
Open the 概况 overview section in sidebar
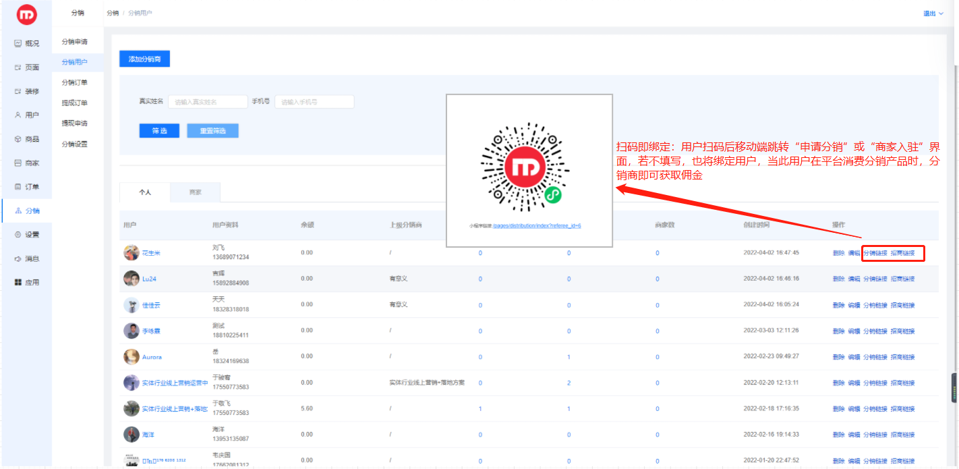(26, 43)
